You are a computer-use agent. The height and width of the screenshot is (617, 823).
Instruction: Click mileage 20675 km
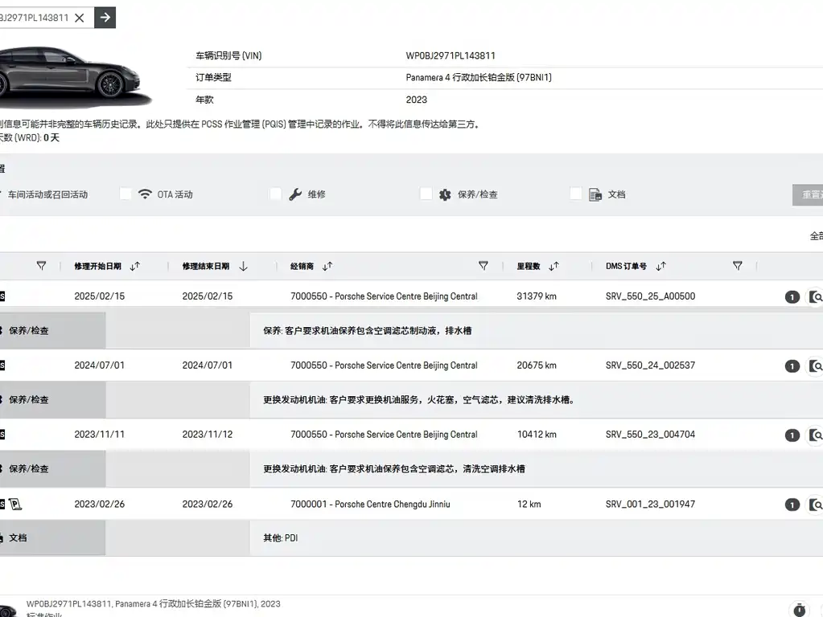(537, 366)
